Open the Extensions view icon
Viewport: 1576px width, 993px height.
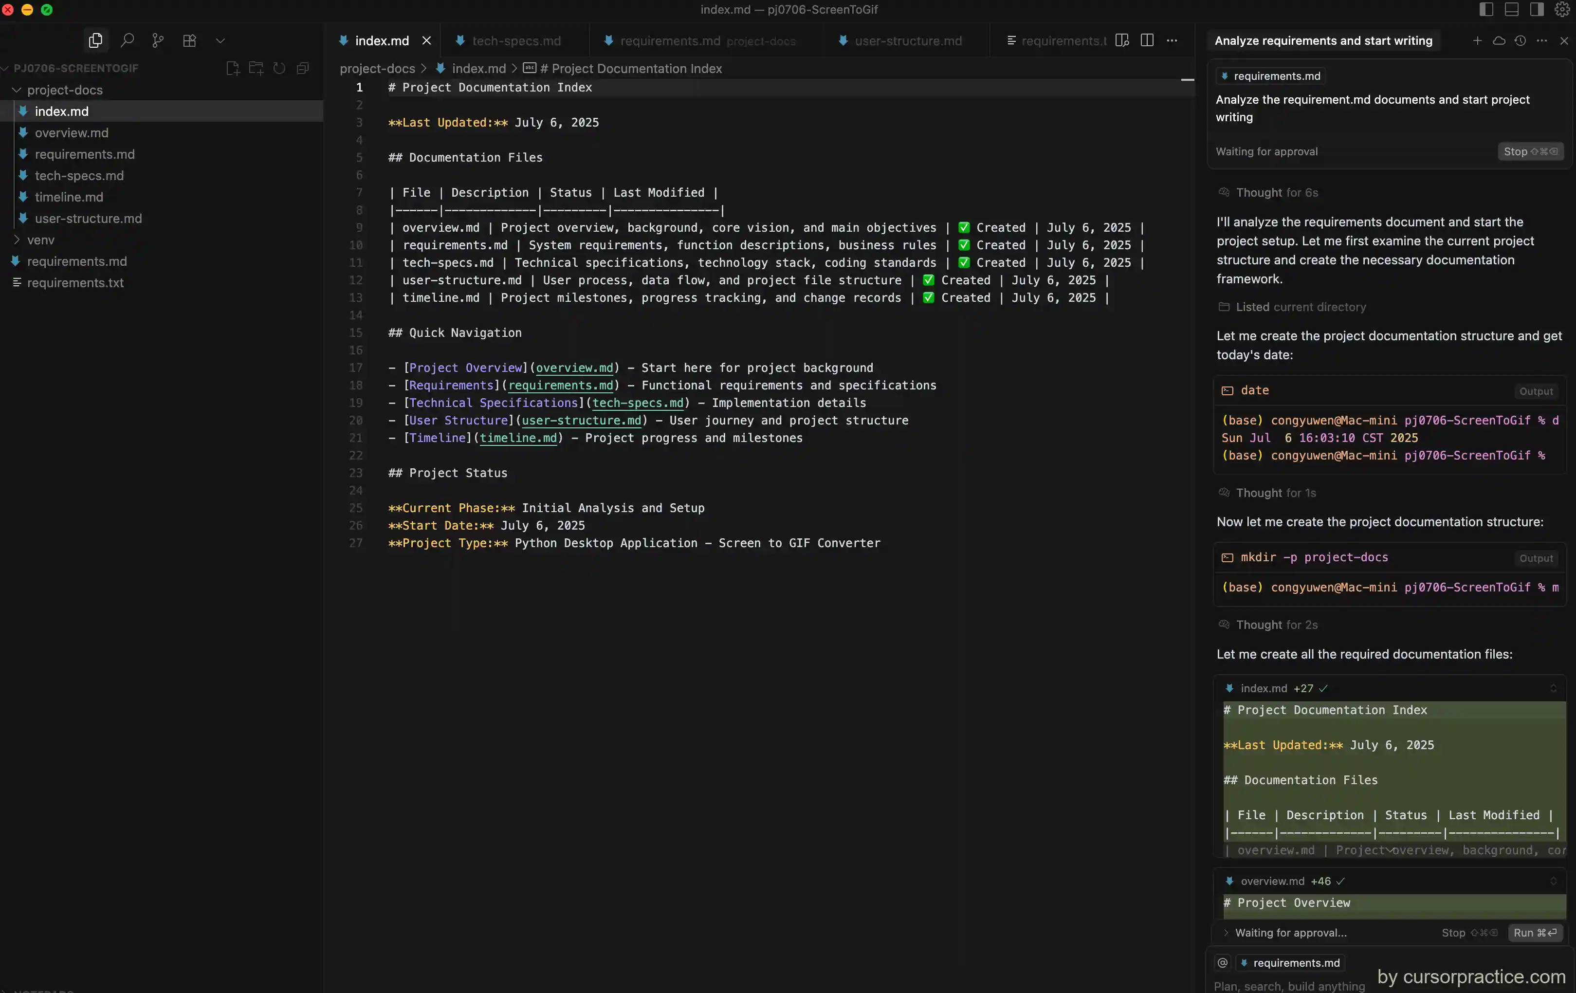click(189, 40)
